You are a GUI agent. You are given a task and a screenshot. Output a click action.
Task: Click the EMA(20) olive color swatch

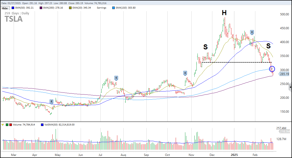70,8
